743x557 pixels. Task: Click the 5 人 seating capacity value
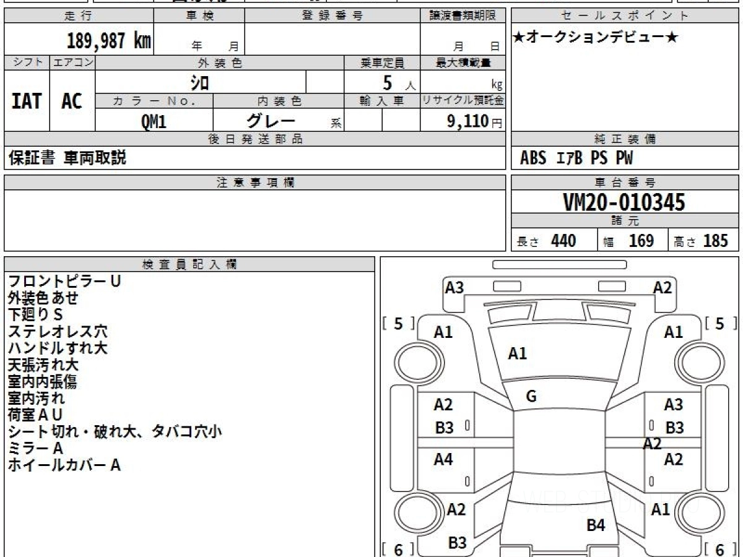click(399, 82)
